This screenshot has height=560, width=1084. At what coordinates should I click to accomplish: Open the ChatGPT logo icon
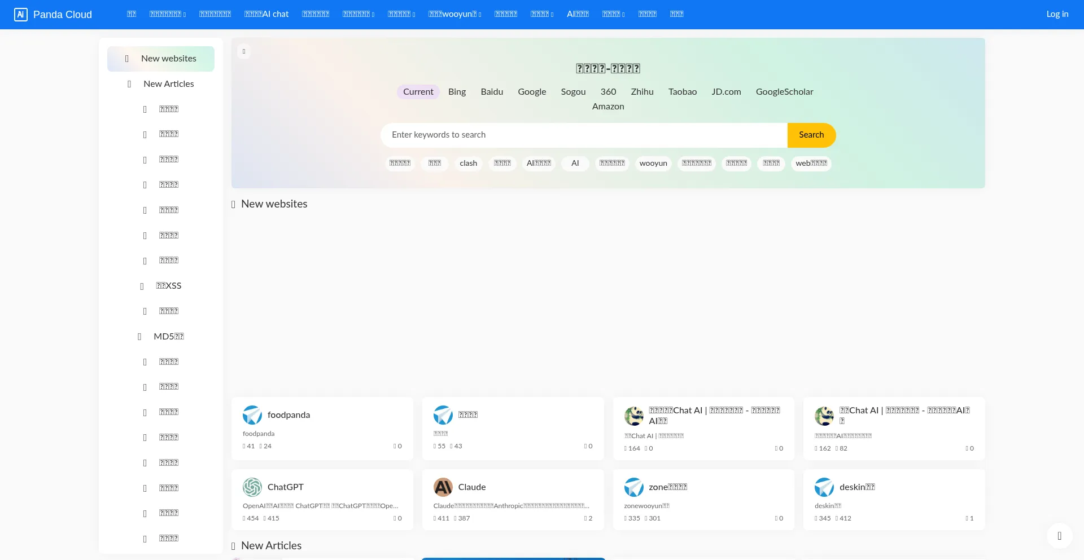(x=252, y=487)
